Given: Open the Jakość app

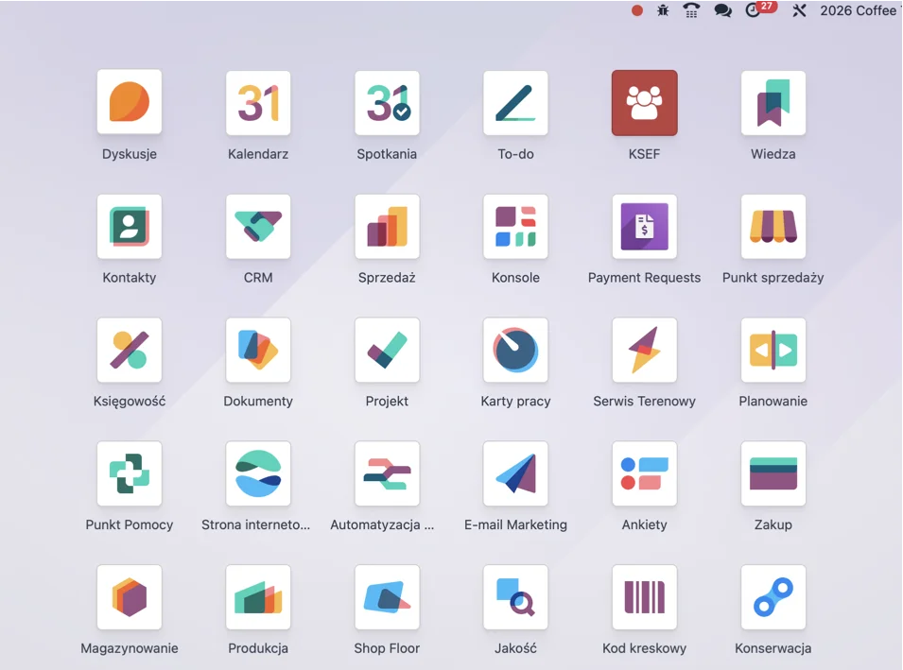Looking at the screenshot, I should click(x=515, y=597).
